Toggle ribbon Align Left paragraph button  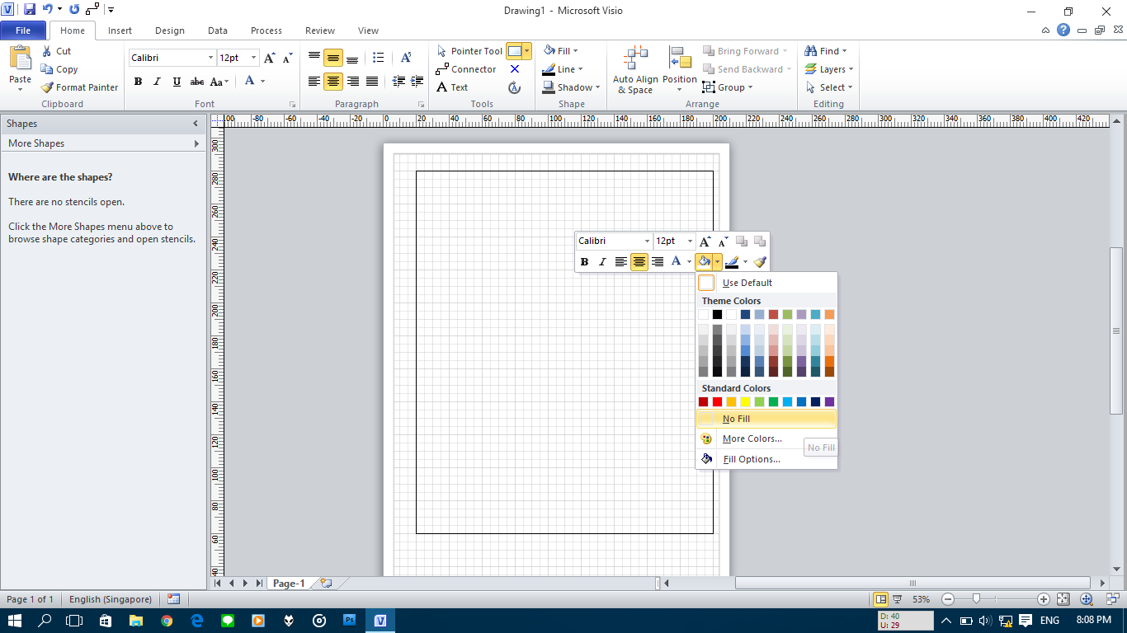314,81
